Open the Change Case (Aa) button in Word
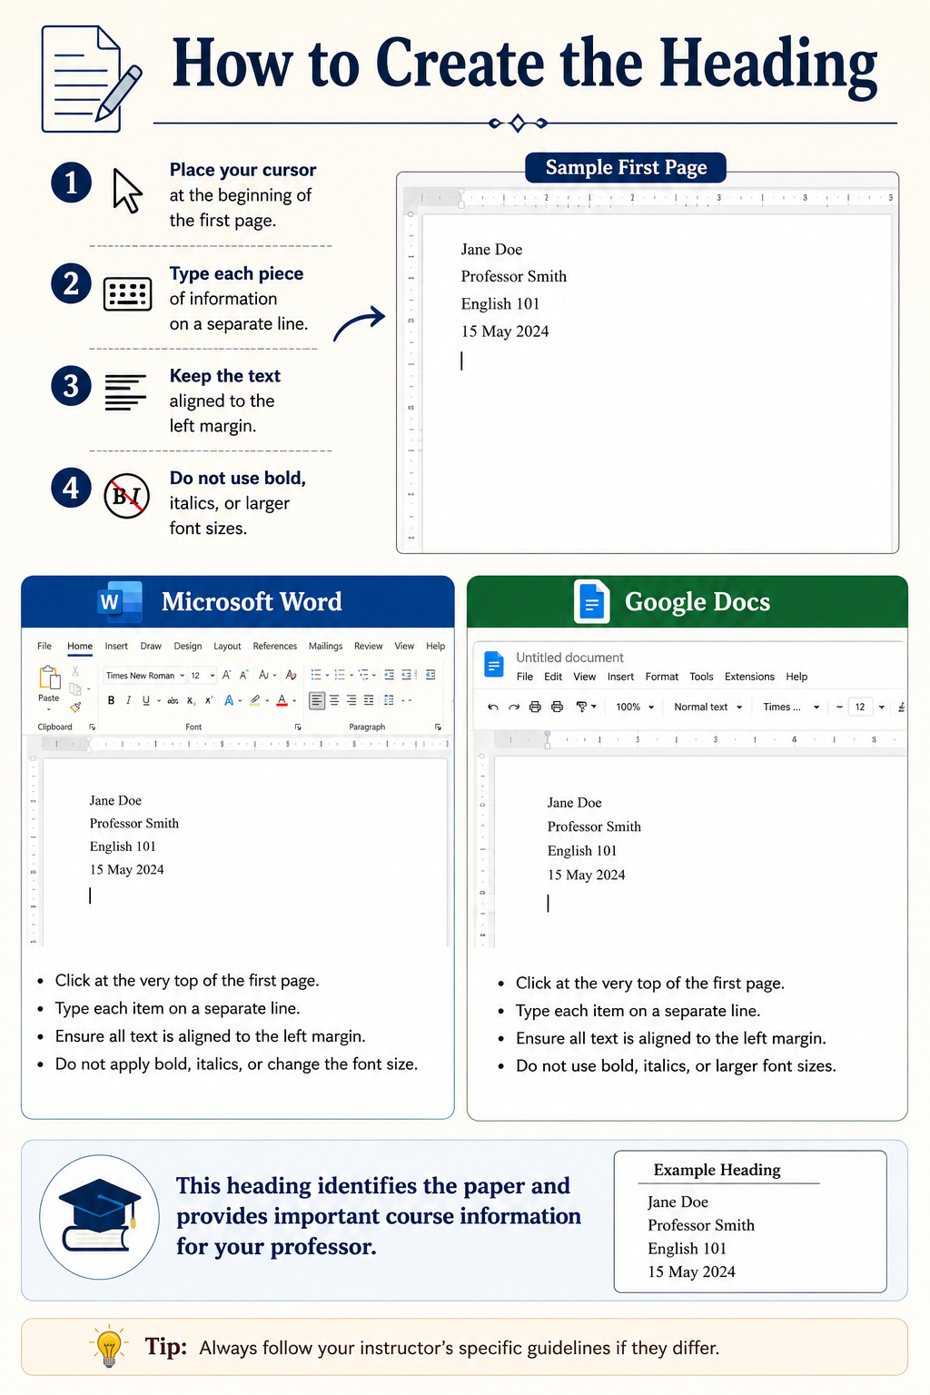The height and width of the screenshot is (1395, 930). (263, 675)
